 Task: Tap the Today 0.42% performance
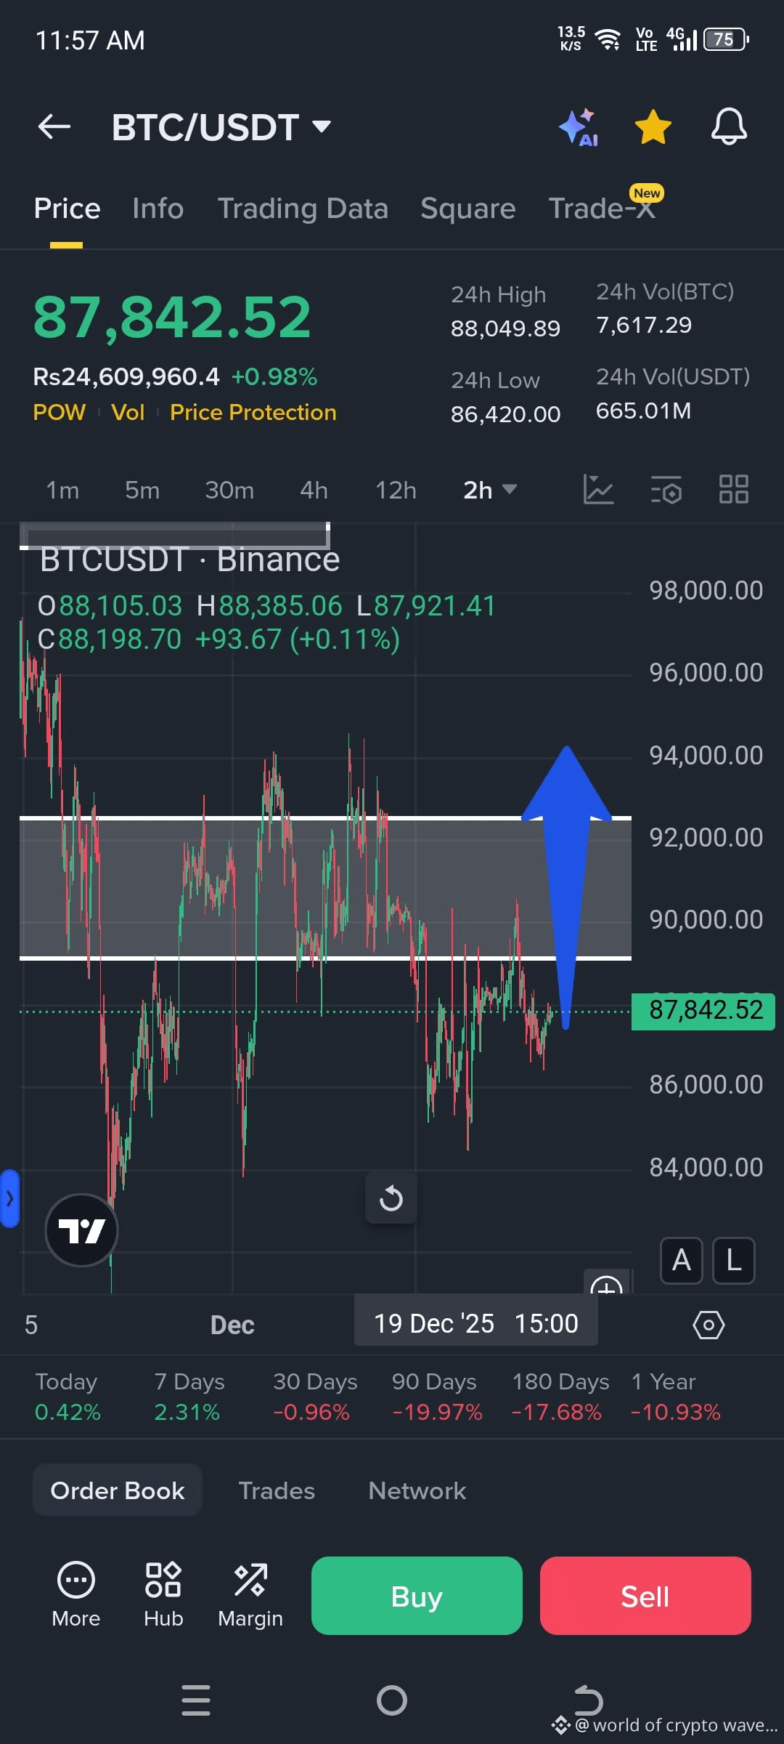68,1397
